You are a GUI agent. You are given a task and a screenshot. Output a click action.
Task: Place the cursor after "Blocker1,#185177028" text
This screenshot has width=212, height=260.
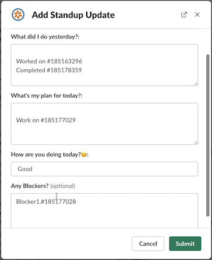[76, 202]
